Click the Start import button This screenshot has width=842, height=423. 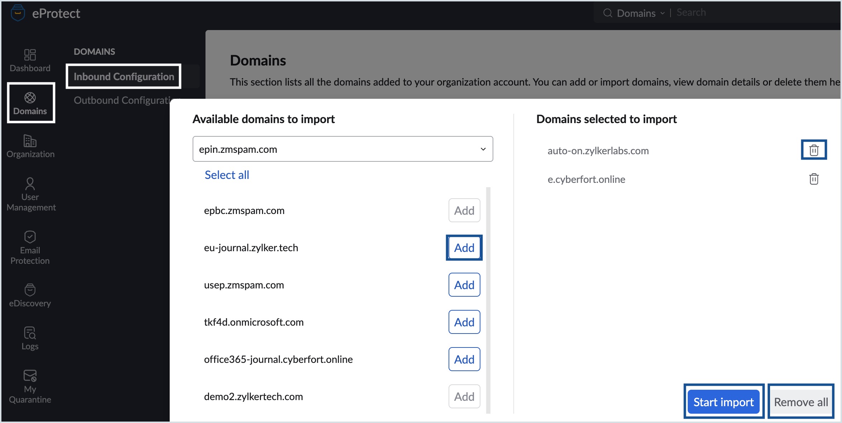pos(724,402)
